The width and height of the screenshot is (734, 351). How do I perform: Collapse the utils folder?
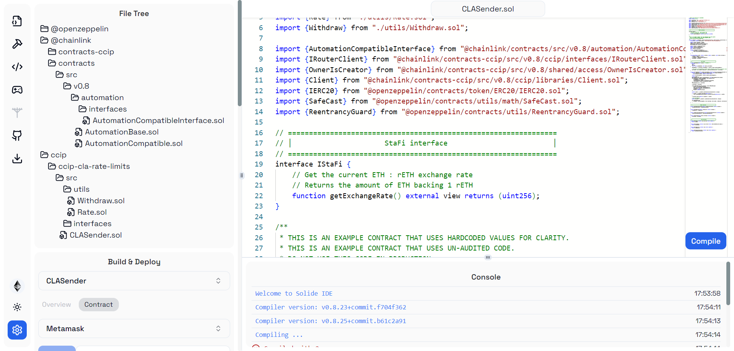click(x=76, y=189)
